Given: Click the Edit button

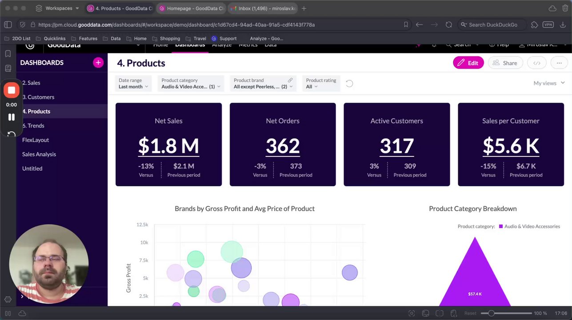Looking at the screenshot, I should coord(468,63).
